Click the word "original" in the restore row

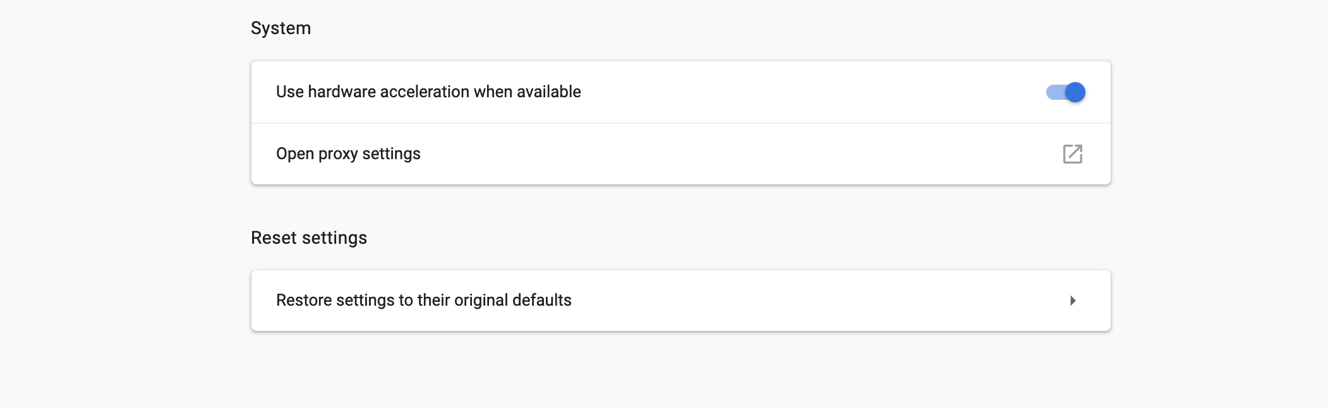point(481,301)
